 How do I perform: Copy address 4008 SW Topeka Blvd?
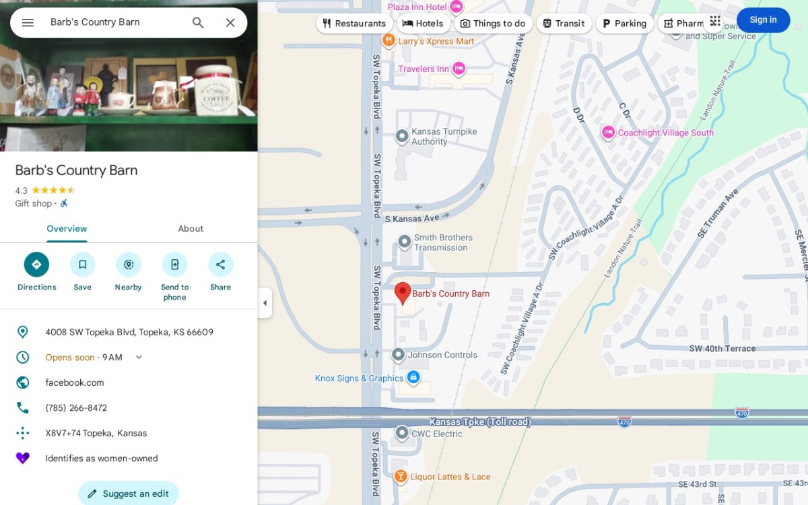pyautogui.click(x=129, y=332)
